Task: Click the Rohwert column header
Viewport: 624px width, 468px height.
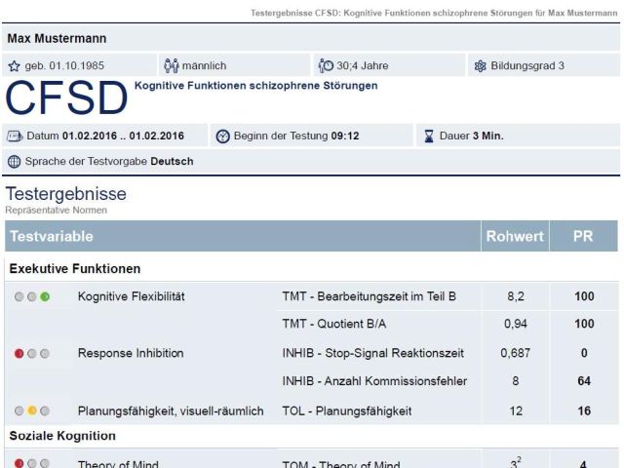Action: [515, 236]
